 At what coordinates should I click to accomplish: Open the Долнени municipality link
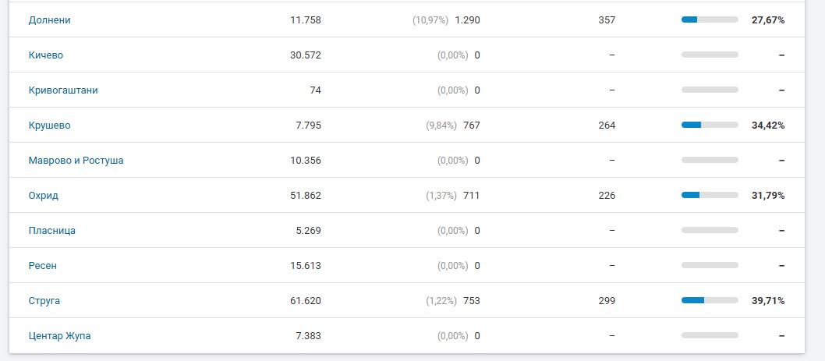coord(49,20)
